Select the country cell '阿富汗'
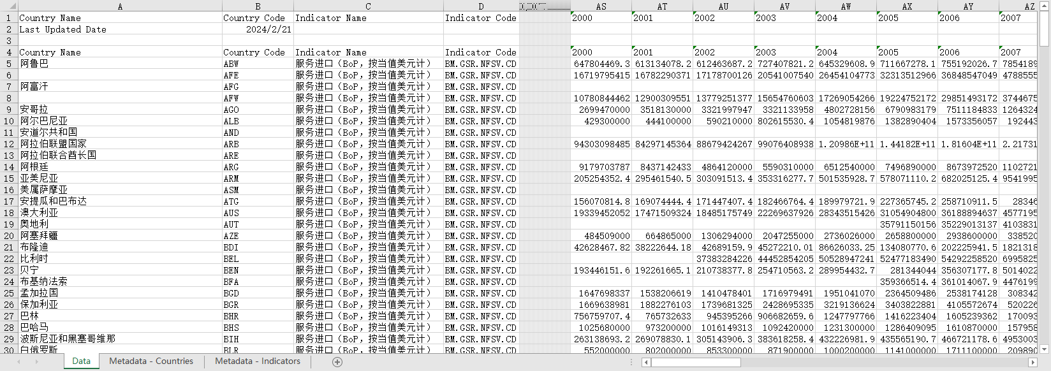 [x=120, y=87]
